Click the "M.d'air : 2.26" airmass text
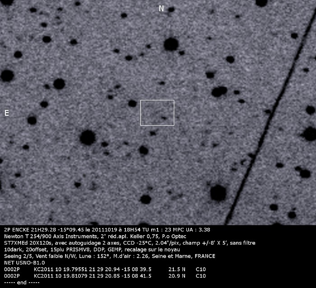The image size is (316, 288). pyautogui.click(x=131, y=256)
